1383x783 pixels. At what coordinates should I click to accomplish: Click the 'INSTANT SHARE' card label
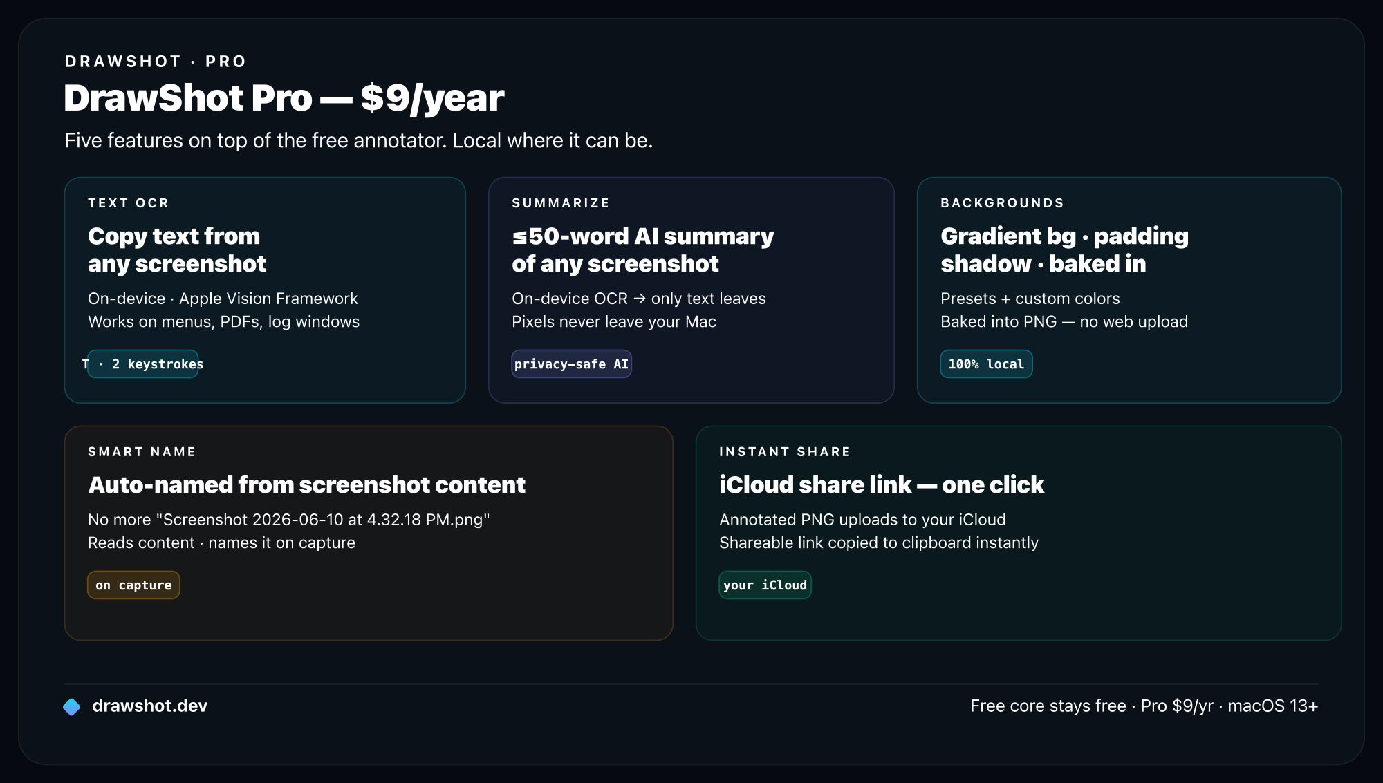[x=785, y=452]
